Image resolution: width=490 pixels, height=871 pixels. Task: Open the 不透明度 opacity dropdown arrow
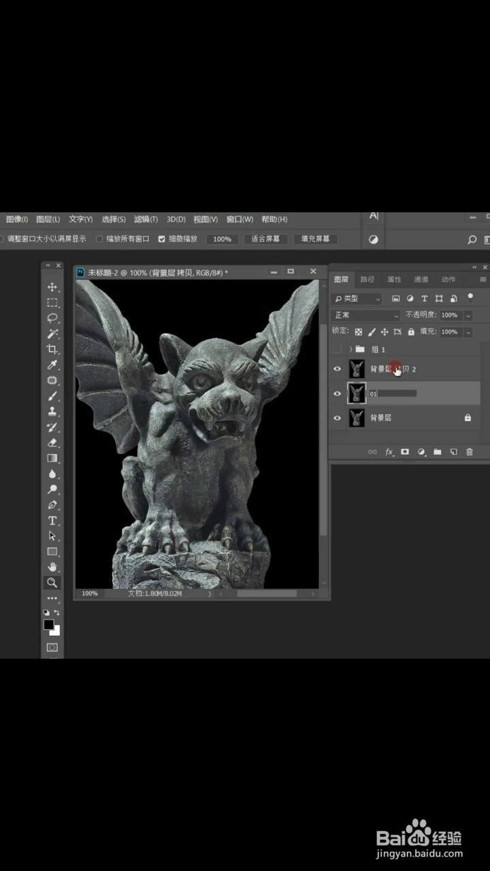[x=468, y=315]
